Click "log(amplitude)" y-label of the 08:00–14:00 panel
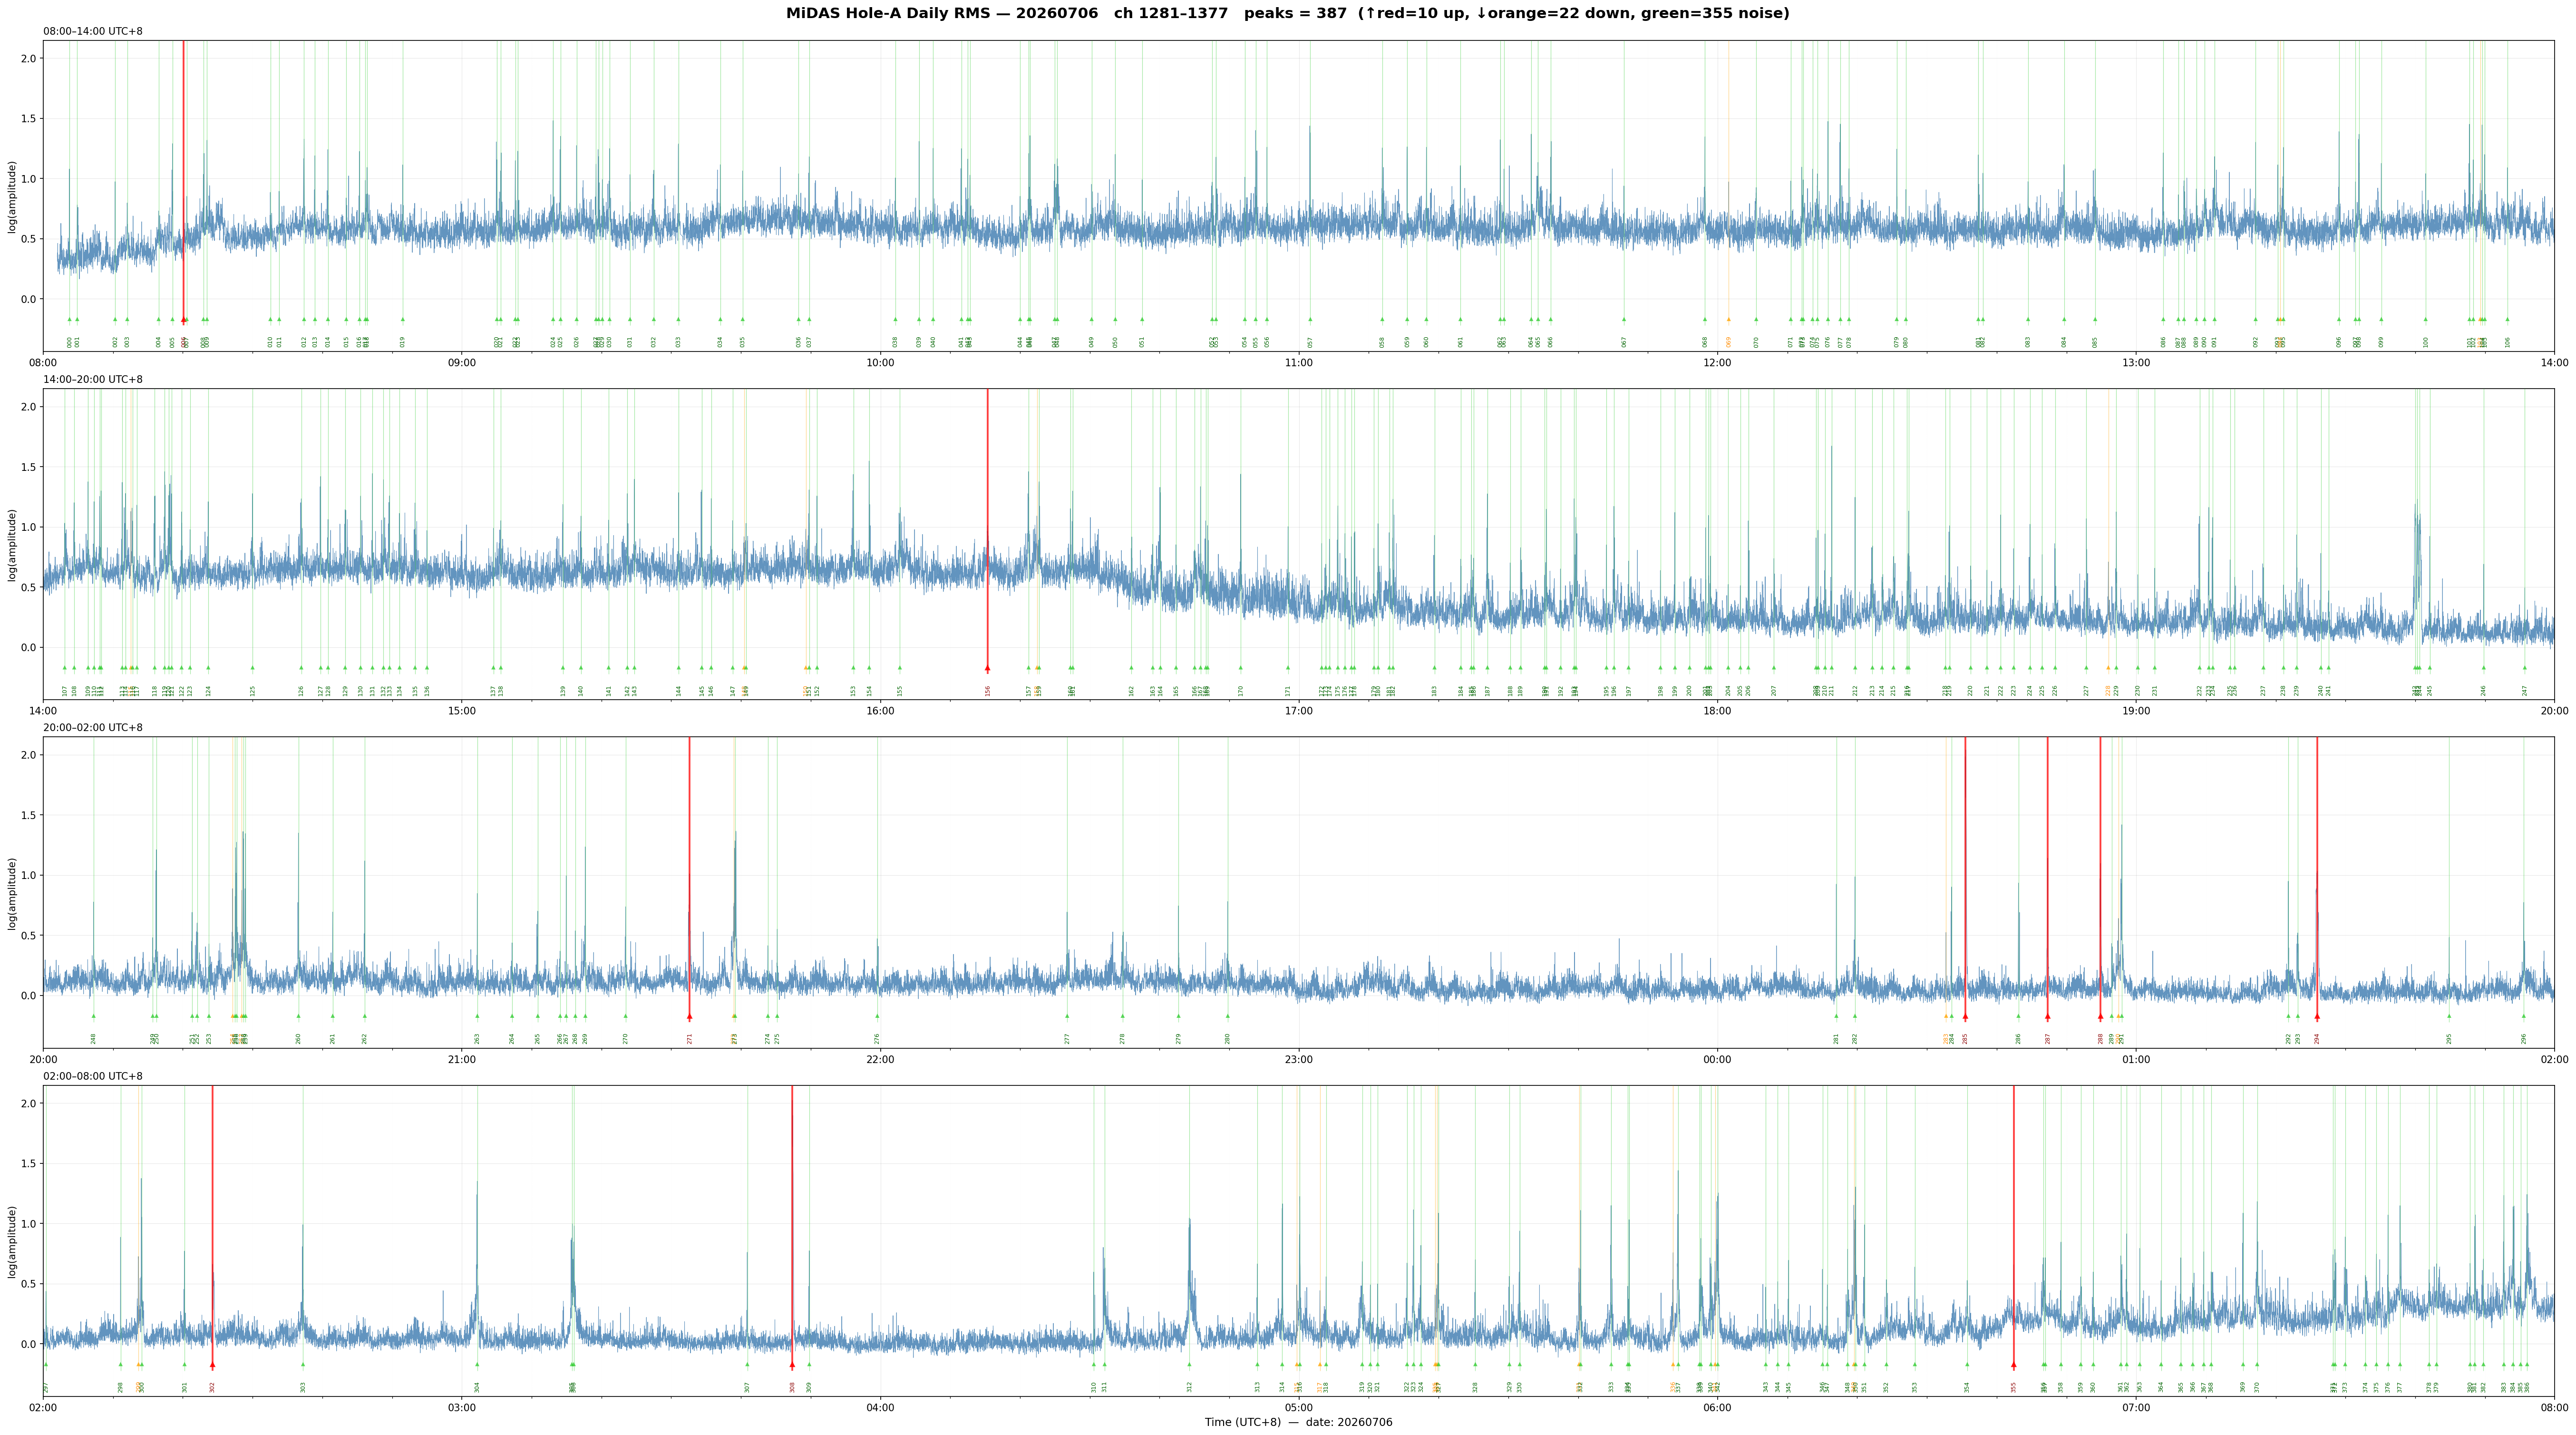This screenshot has width=2576, height=1435. 12,197
